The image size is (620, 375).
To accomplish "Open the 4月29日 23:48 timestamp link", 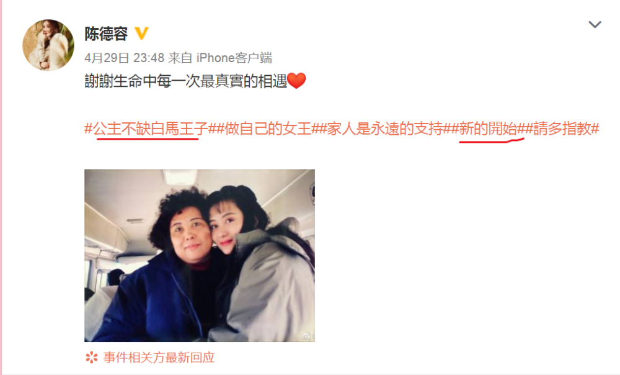I will coord(124,58).
